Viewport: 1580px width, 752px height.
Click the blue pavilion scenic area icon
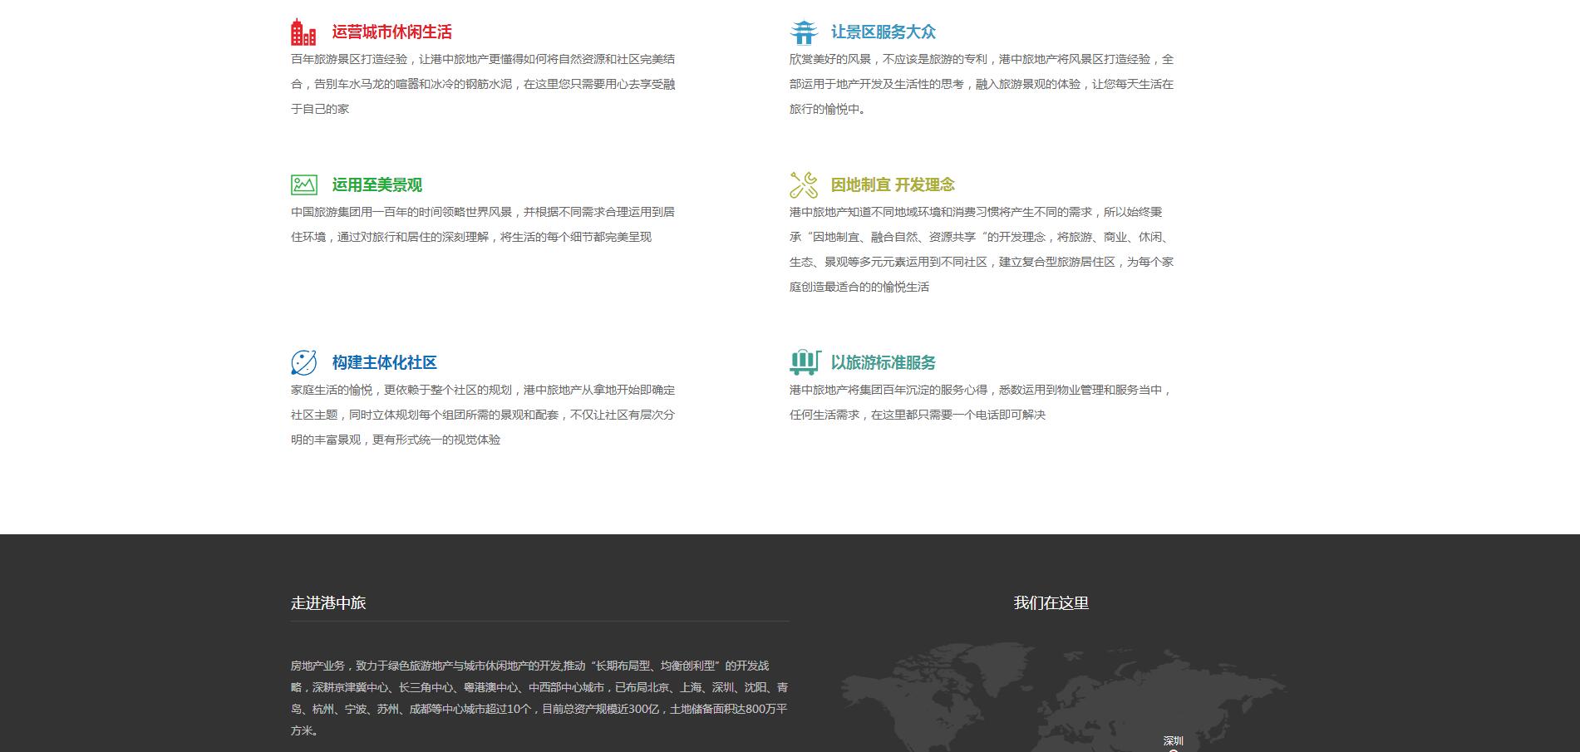click(x=803, y=32)
